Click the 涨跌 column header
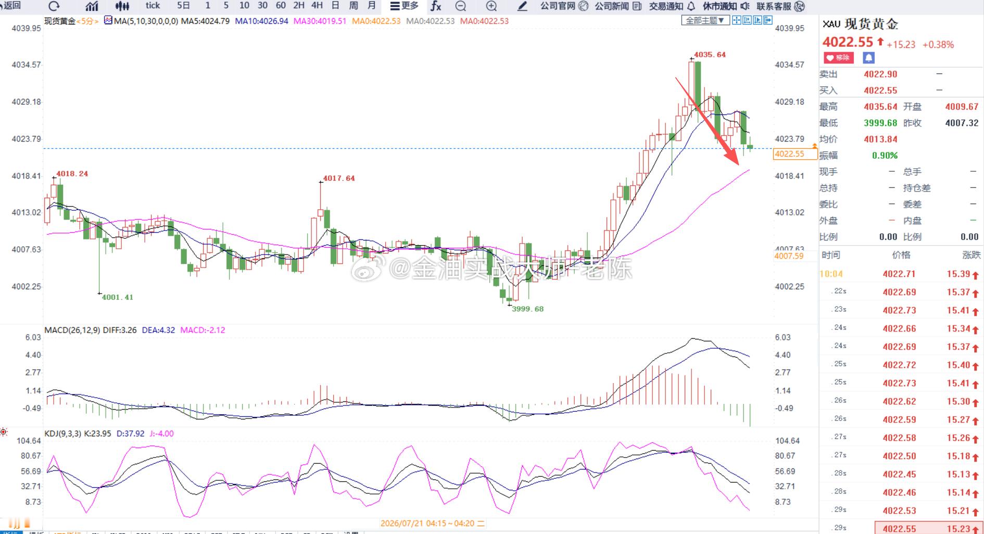This screenshot has height=534, width=984. pos(972,255)
